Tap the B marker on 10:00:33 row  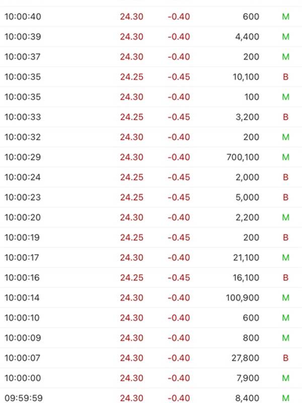point(285,117)
